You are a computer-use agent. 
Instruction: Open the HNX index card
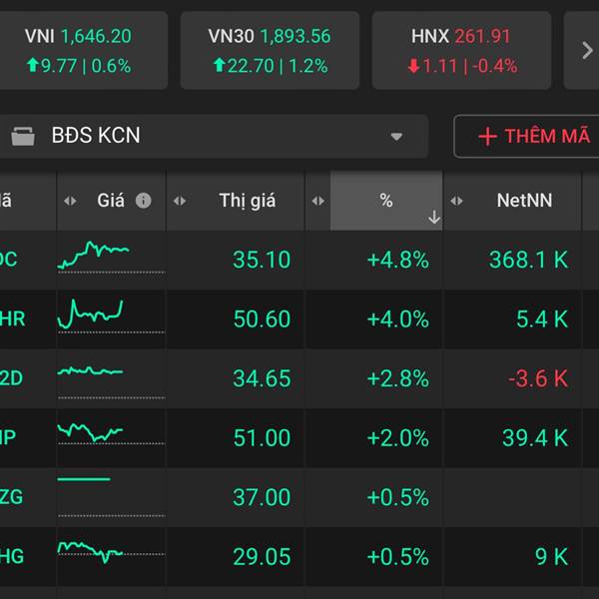tap(460, 51)
